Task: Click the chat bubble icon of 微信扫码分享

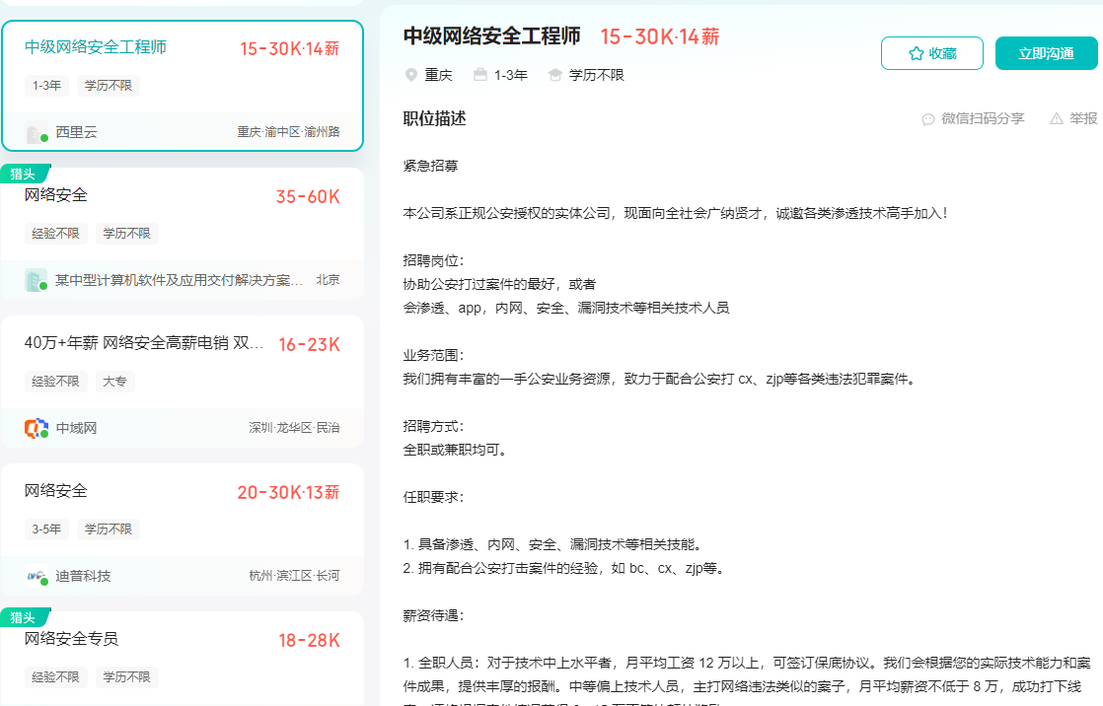Action: [928, 118]
